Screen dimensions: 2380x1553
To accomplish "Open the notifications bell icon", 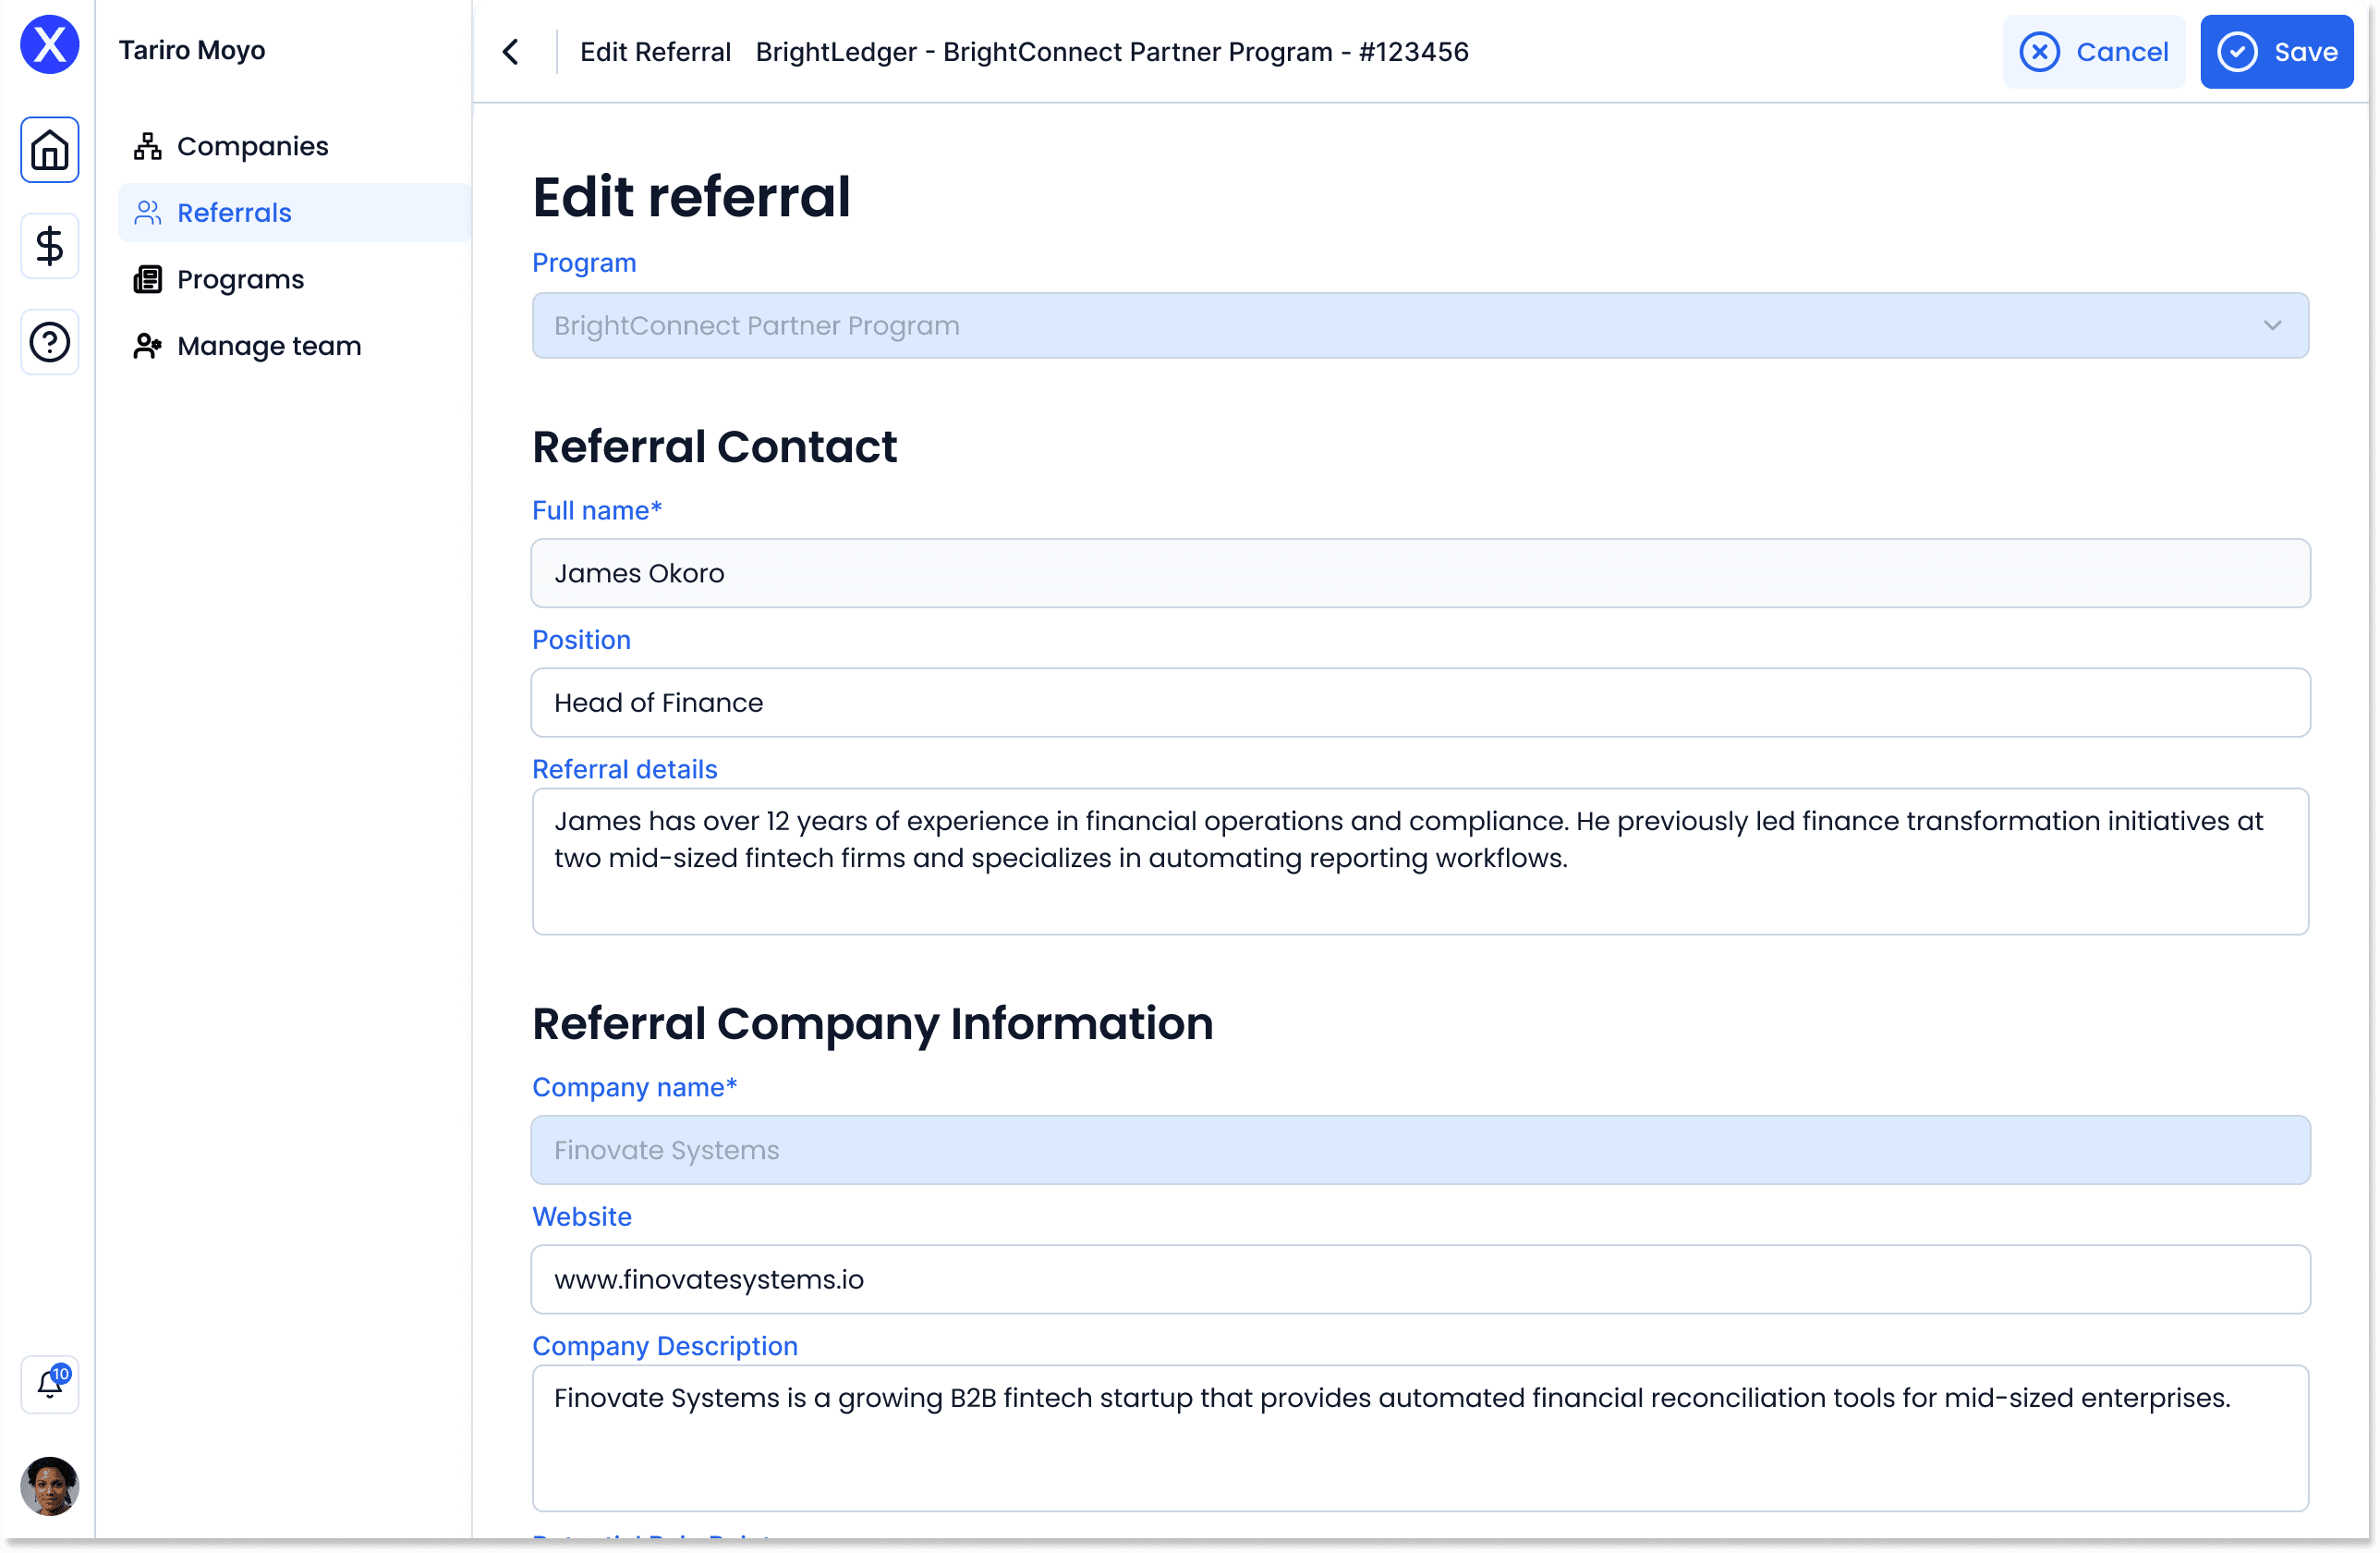I will point(49,1384).
